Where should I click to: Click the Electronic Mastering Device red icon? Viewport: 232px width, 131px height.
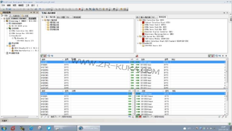click(x=143, y=34)
